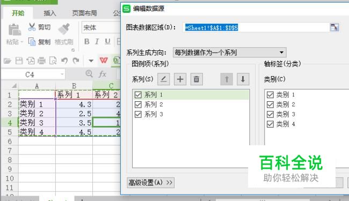Click cell B2 with value 4.3
Image resolution: width=349 pixels, height=201 pixels.
[74, 104]
